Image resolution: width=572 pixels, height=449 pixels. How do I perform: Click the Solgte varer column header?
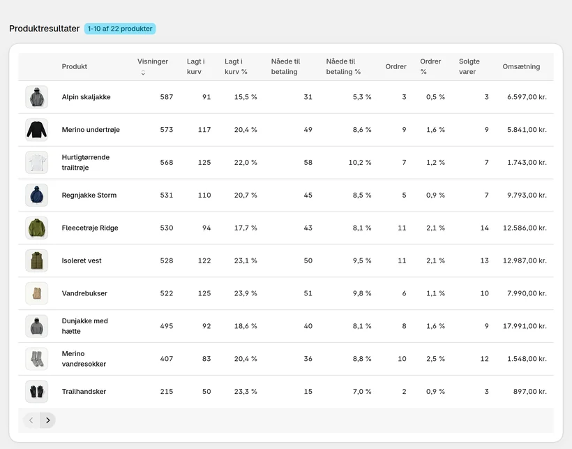pos(469,66)
